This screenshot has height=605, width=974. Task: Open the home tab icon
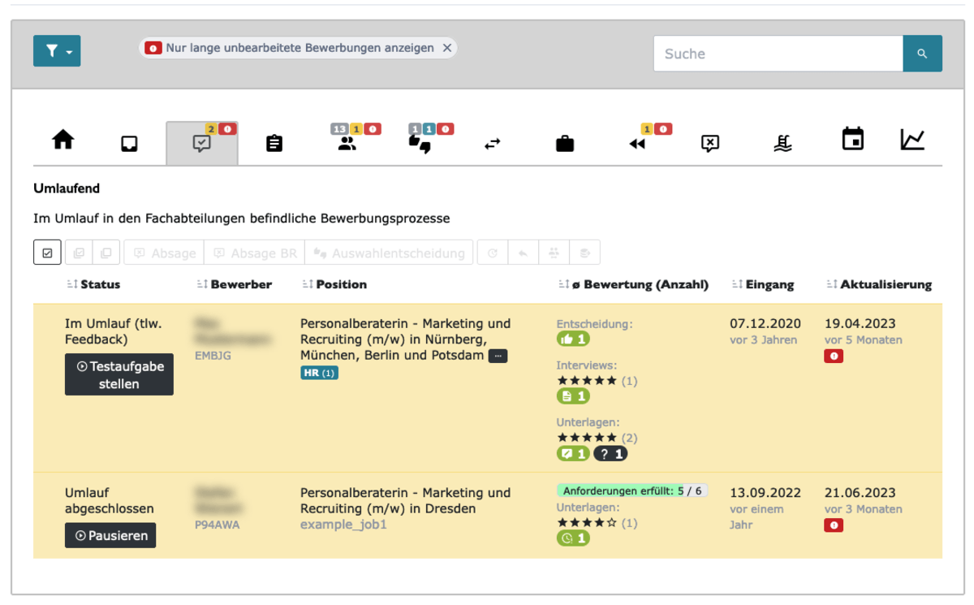(x=63, y=140)
